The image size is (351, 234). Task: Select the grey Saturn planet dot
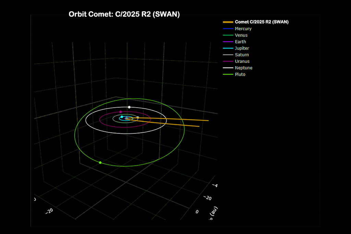[x=138, y=118]
